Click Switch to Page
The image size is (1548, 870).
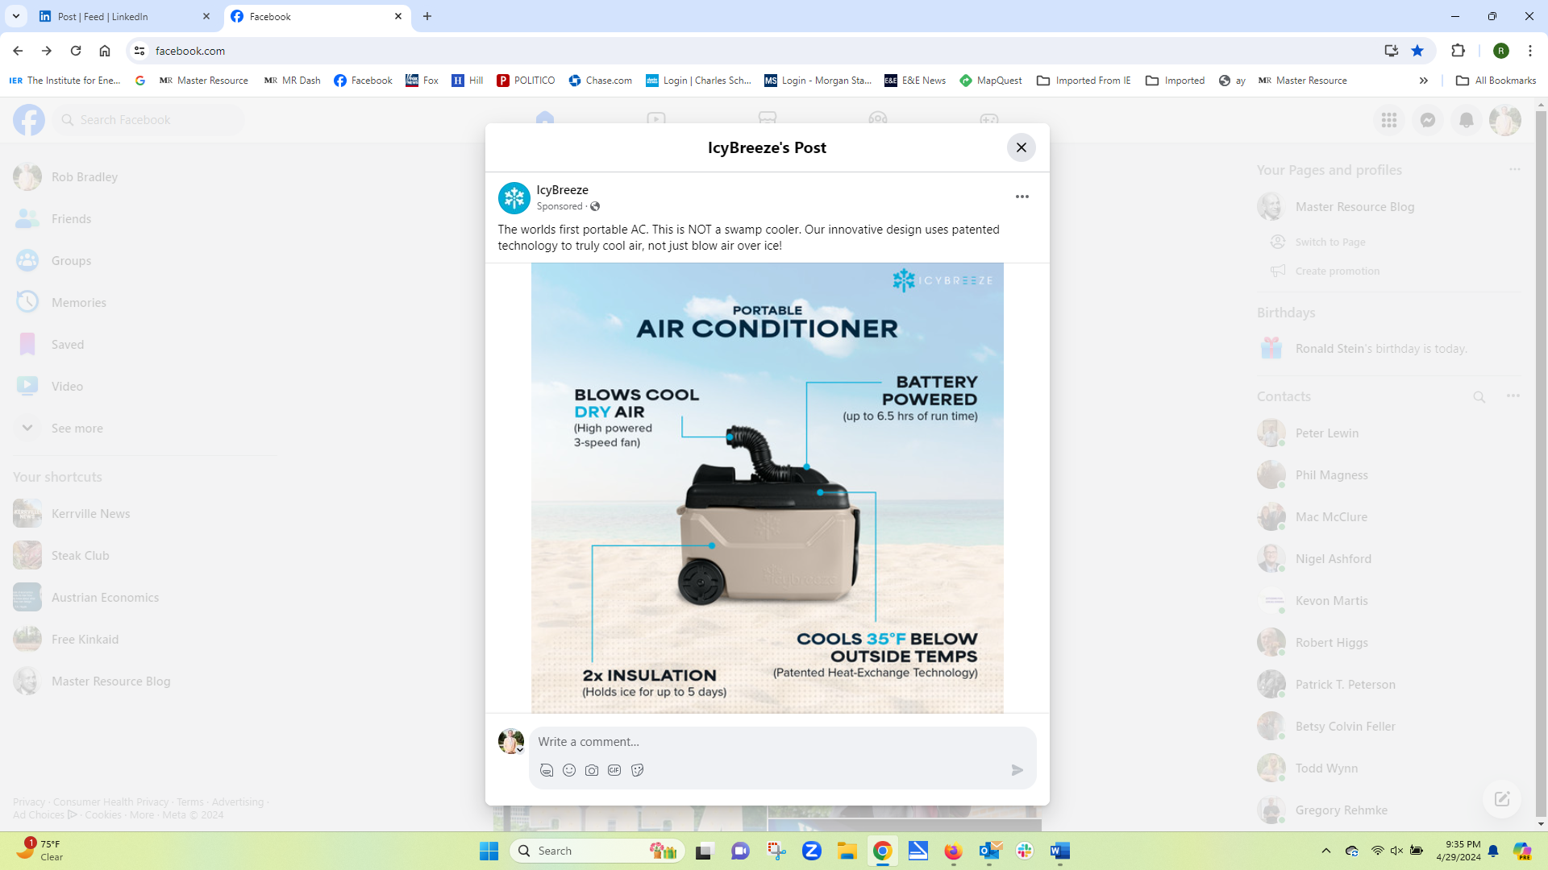pyautogui.click(x=1329, y=242)
